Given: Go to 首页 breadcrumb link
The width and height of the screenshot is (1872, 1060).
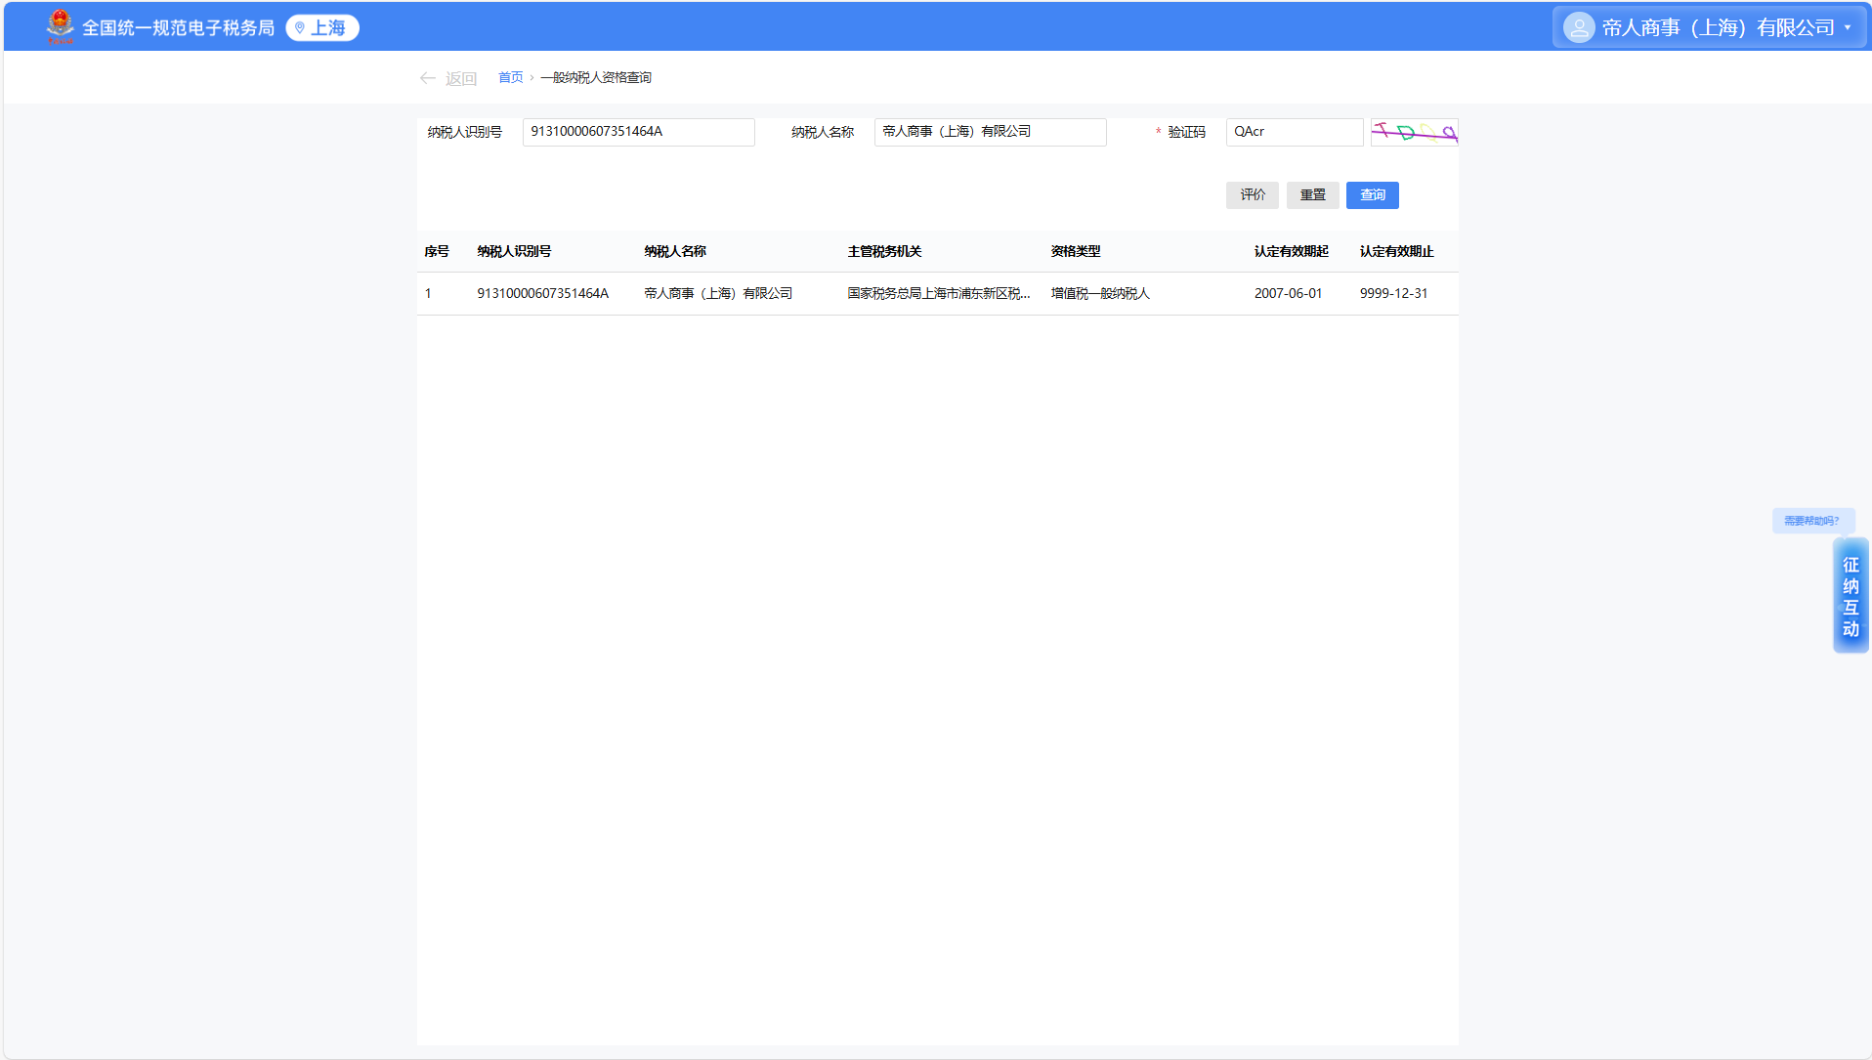Looking at the screenshot, I should click(510, 78).
